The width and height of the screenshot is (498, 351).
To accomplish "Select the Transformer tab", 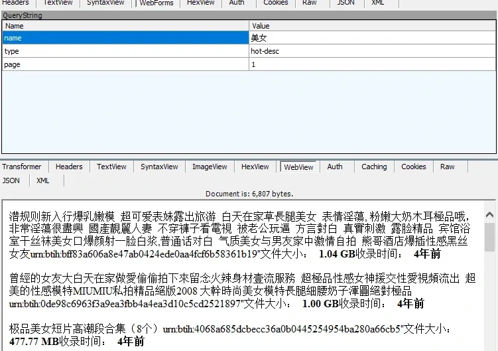I will point(22,167).
